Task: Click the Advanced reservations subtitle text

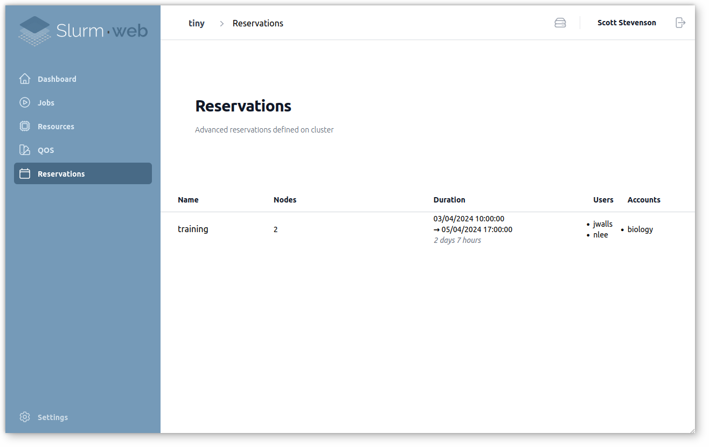Action: [265, 130]
